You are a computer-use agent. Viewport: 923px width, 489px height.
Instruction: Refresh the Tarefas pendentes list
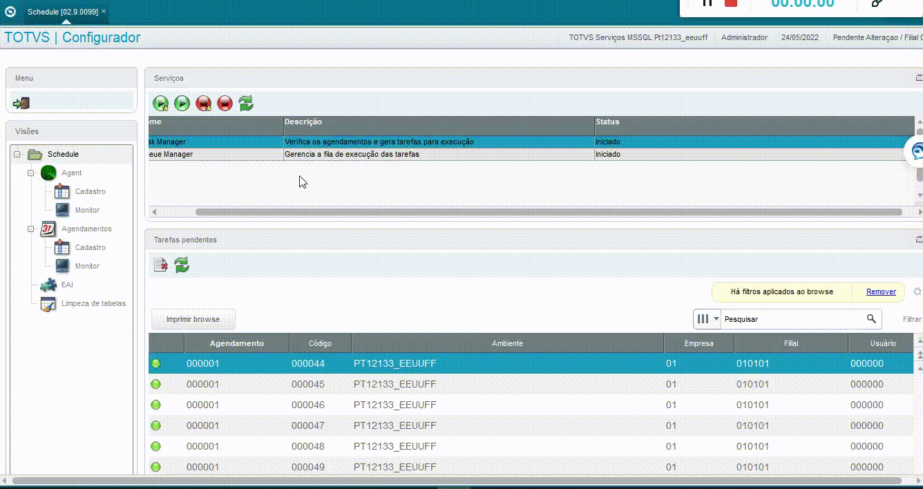[182, 265]
